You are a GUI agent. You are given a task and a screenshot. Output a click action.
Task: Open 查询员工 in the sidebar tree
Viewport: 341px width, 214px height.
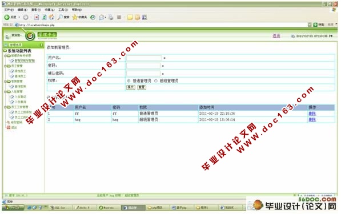pyautogui.click(x=20, y=76)
